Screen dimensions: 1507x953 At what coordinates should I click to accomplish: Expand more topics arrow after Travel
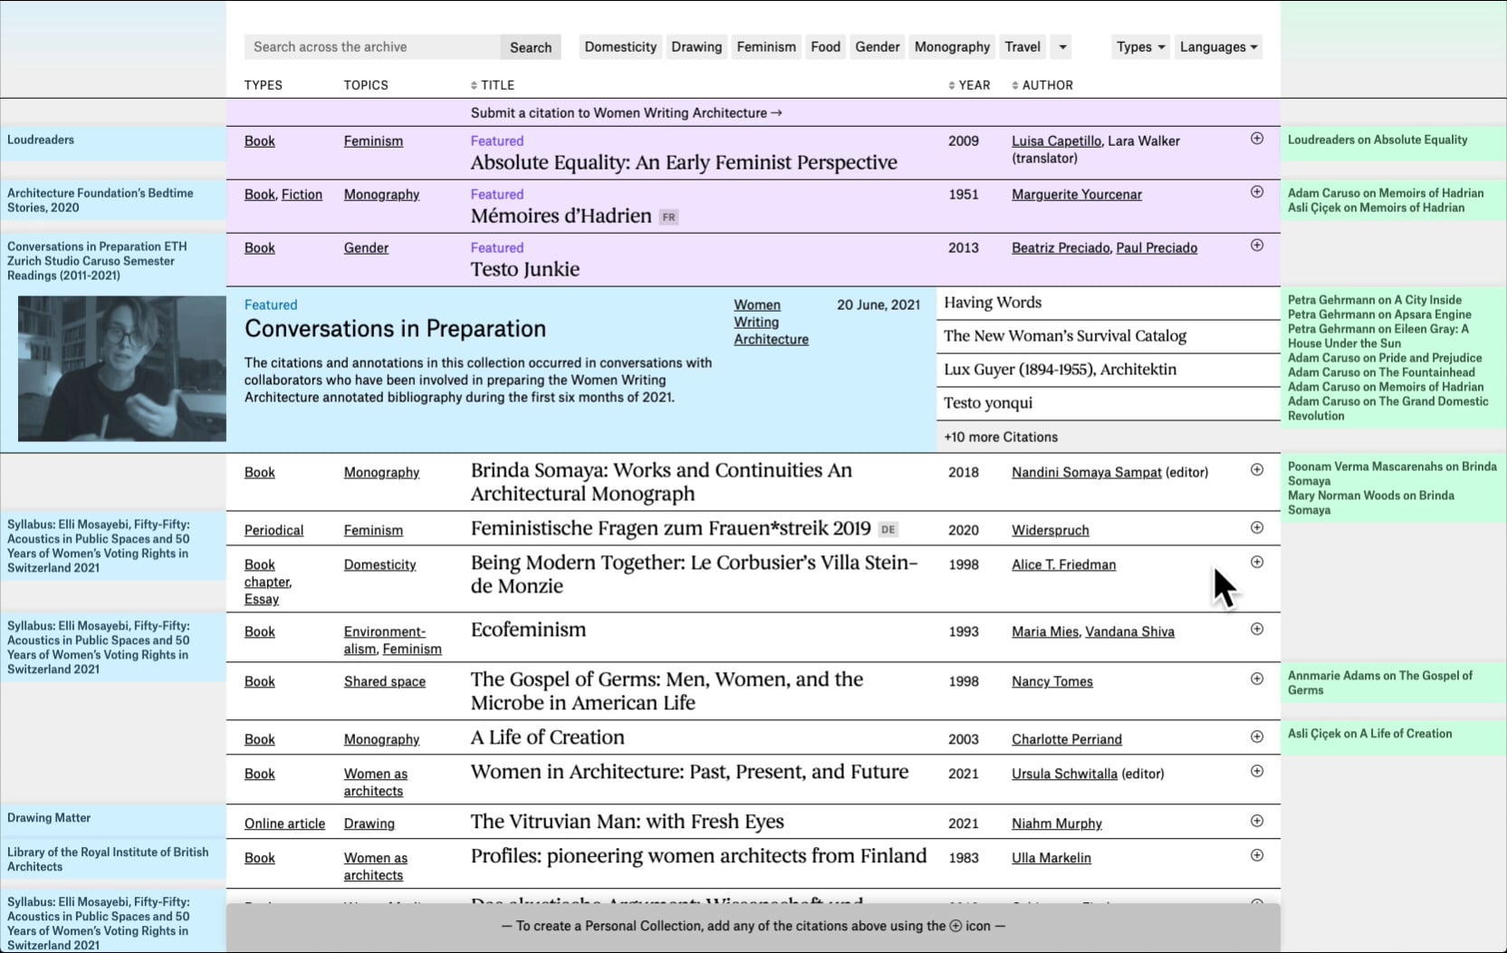tap(1062, 47)
